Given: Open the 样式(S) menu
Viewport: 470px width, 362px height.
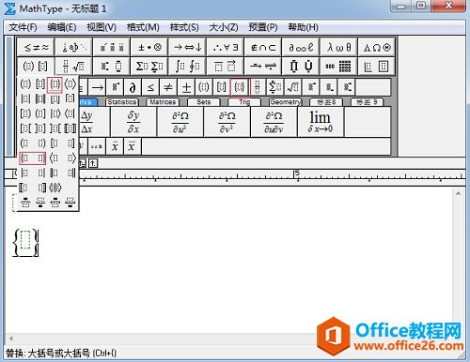Looking at the screenshot, I should click(184, 27).
